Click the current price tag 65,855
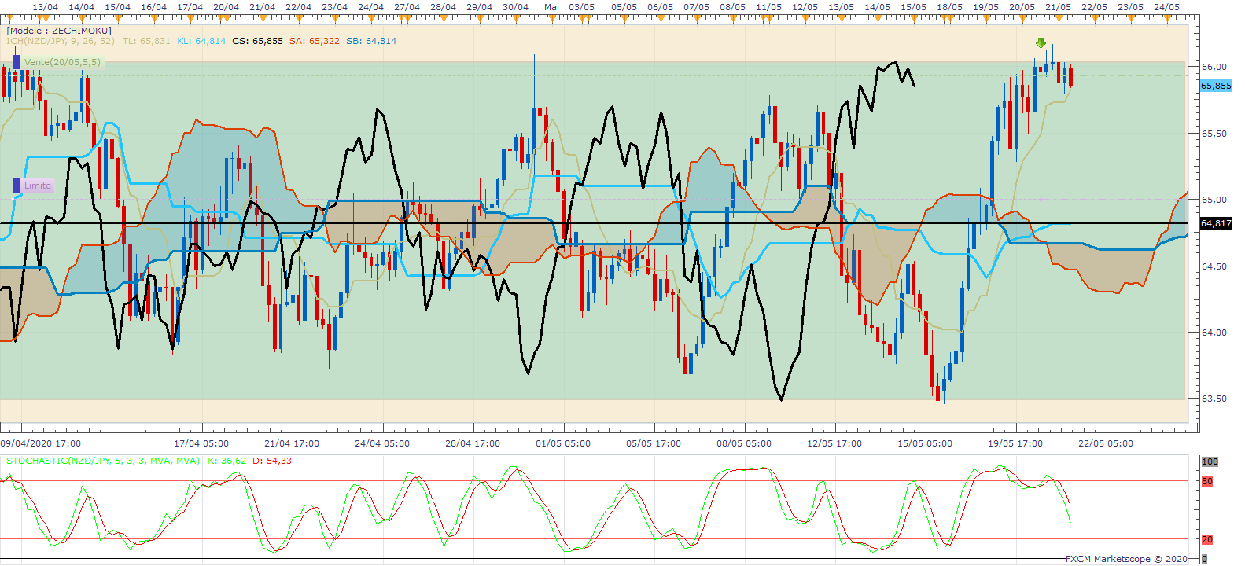This screenshot has height=566, width=1245. (1216, 86)
